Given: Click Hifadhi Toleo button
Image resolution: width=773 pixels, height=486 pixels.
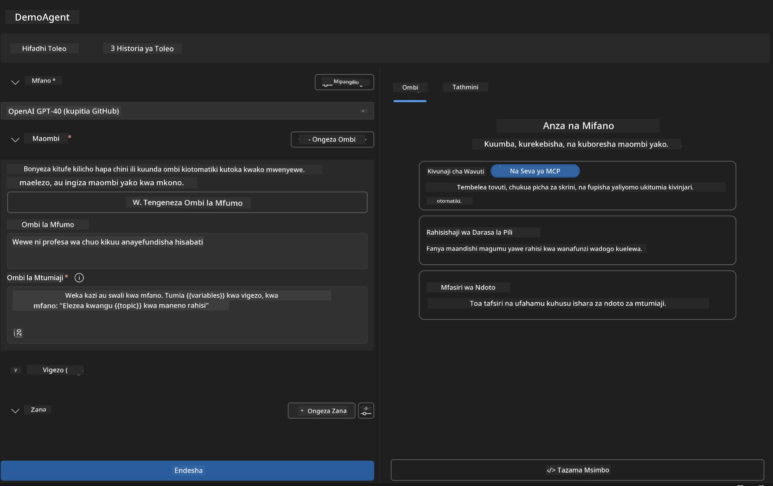Looking at the screenshot, I should [44, 48].
